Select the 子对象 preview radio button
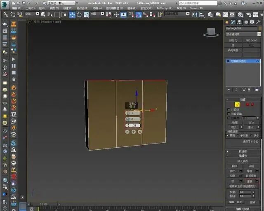The height and width of the screenshot is (211, 264). [x=238, y=135]
